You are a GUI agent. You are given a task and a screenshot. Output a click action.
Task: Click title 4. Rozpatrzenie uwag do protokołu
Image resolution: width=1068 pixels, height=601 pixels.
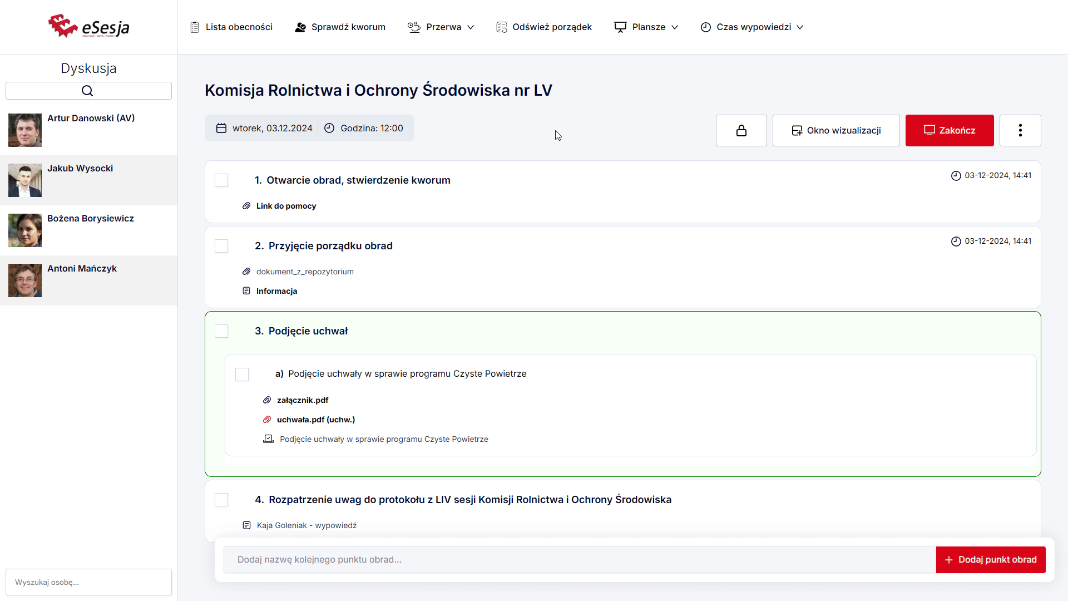(x=463, y=500)
